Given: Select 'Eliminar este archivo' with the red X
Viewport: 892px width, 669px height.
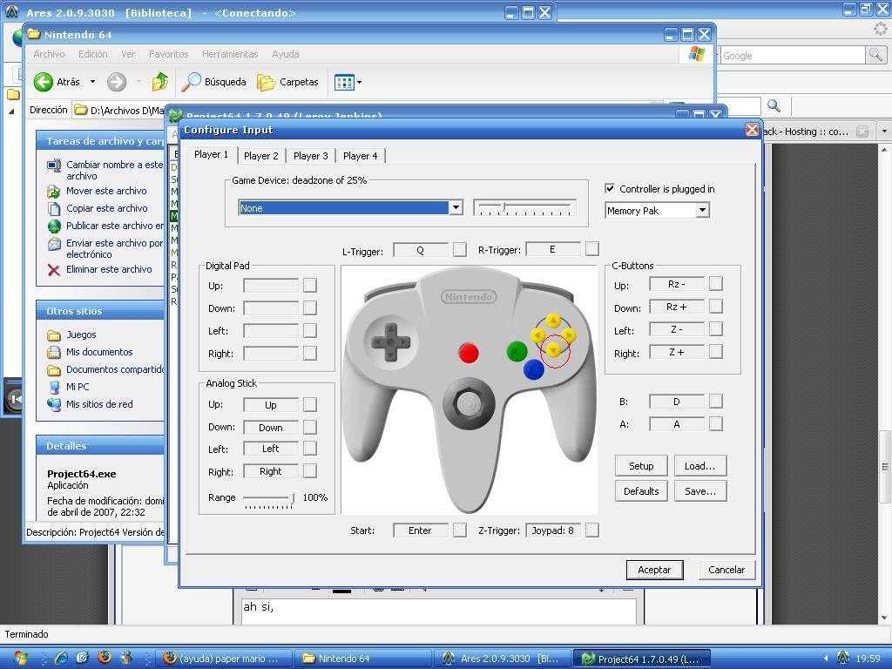Looking at the screenshot, I should coord(106,269).
